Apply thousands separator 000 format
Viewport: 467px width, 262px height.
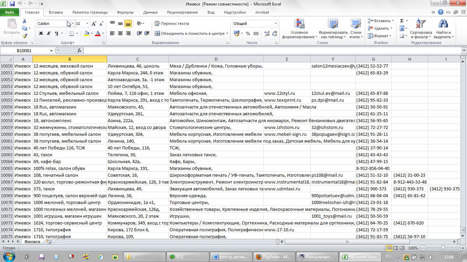[x=256, y=33]
